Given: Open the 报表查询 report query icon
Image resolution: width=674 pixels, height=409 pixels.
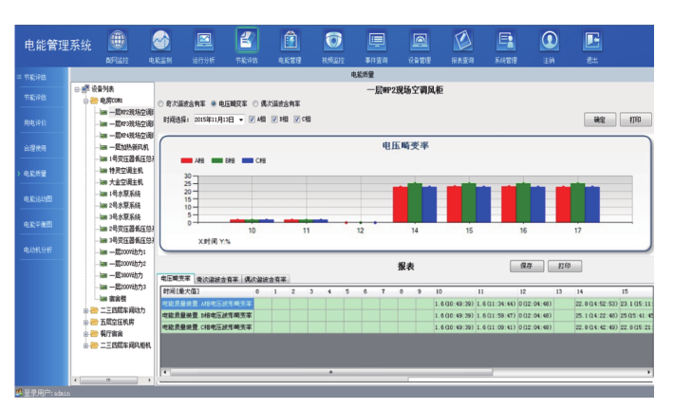Looking at the screenshot, I should (462, 42).
